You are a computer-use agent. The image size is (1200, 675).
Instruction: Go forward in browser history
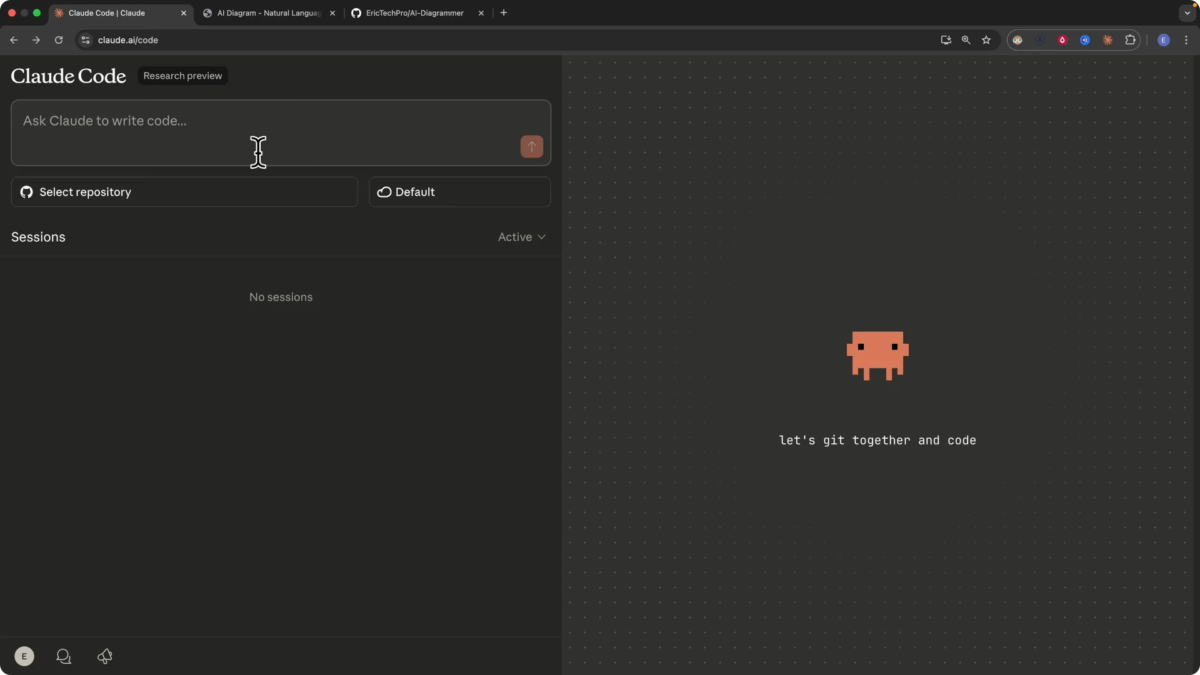pyautogui.click(x=36, y=40)
